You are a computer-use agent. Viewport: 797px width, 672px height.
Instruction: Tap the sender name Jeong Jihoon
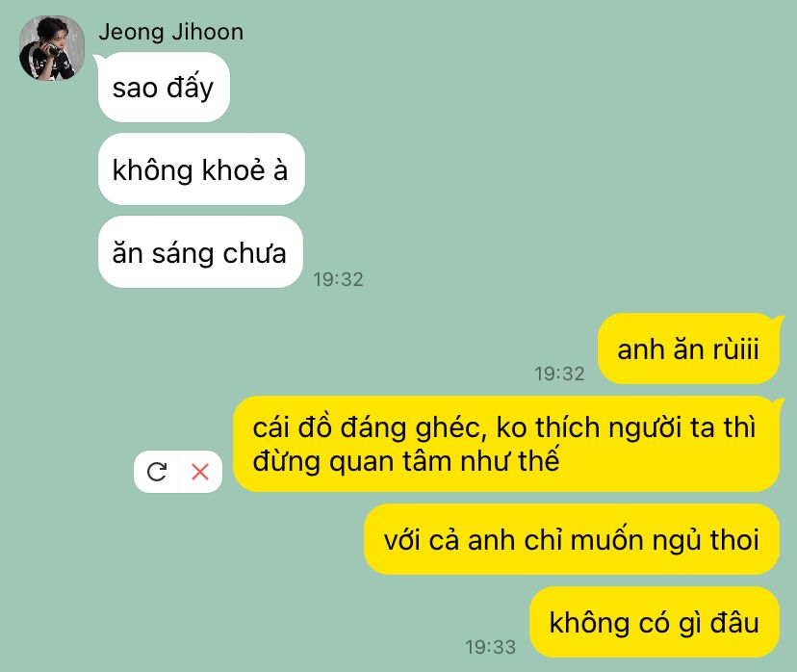click(171, 32)
